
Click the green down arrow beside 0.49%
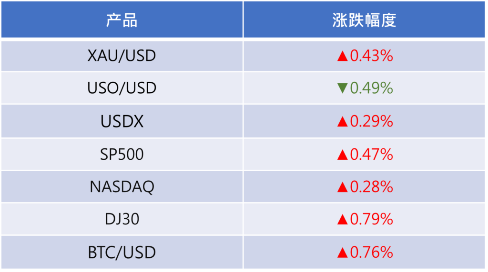point(343,88)
